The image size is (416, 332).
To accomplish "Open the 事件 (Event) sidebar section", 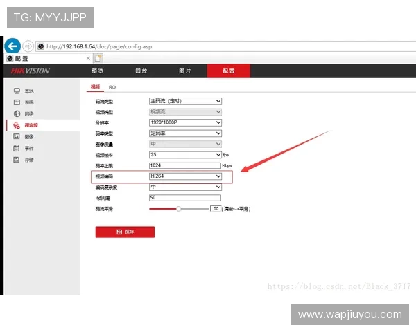I will (x=28, y=148).
